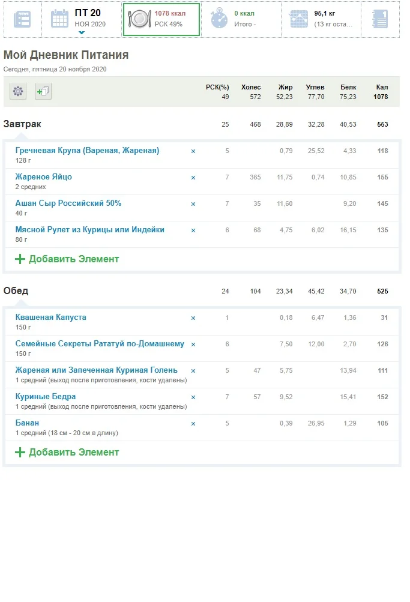The height and width of the screenshot is (602, 410).
Task: Open Жареная или Запеченная Куриная Голень
Action: (x=97, y=370)
